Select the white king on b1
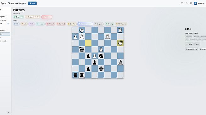This screenshot has height=115, width=206. (x=82, y=30)
